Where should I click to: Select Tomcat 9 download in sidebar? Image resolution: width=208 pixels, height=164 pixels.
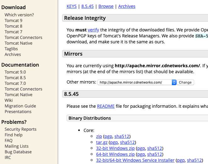[14, 20]
